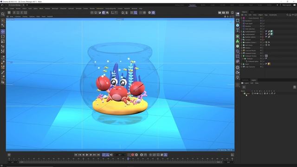Open the timeline keyframe diamond icon
This screenshot has width=297, height=167.
(x=9, y=154)
